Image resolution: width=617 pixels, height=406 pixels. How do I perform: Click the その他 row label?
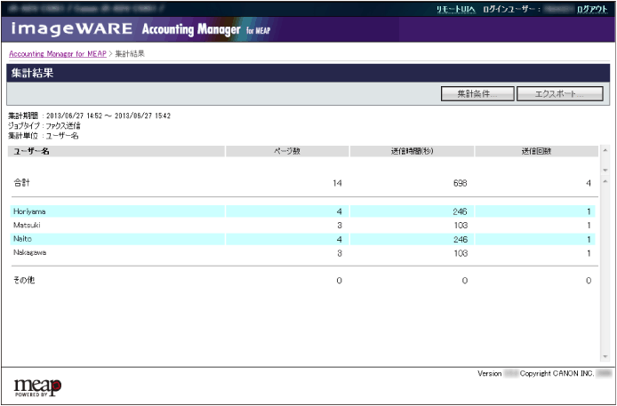(x=23, y=281)
